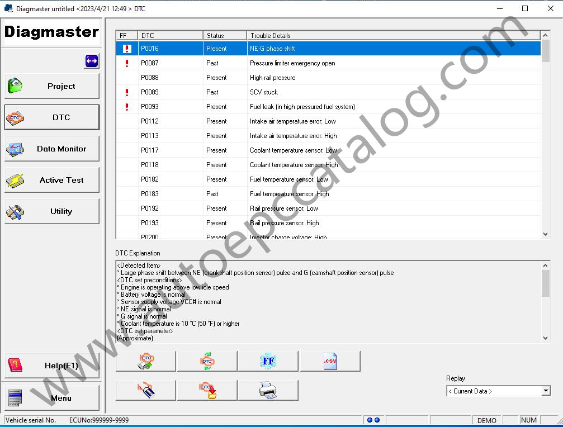This screenshot has height=427, width=563.
Task: Open freeze frame data with FF button
Action: click(268, 361)
